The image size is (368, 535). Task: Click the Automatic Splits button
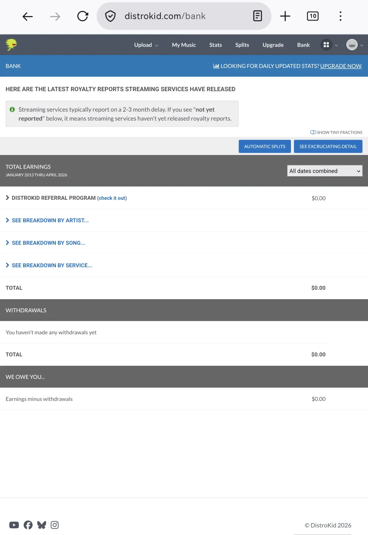(265, 147)
